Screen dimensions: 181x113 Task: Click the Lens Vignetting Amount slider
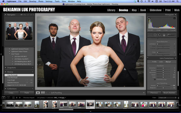163,86
